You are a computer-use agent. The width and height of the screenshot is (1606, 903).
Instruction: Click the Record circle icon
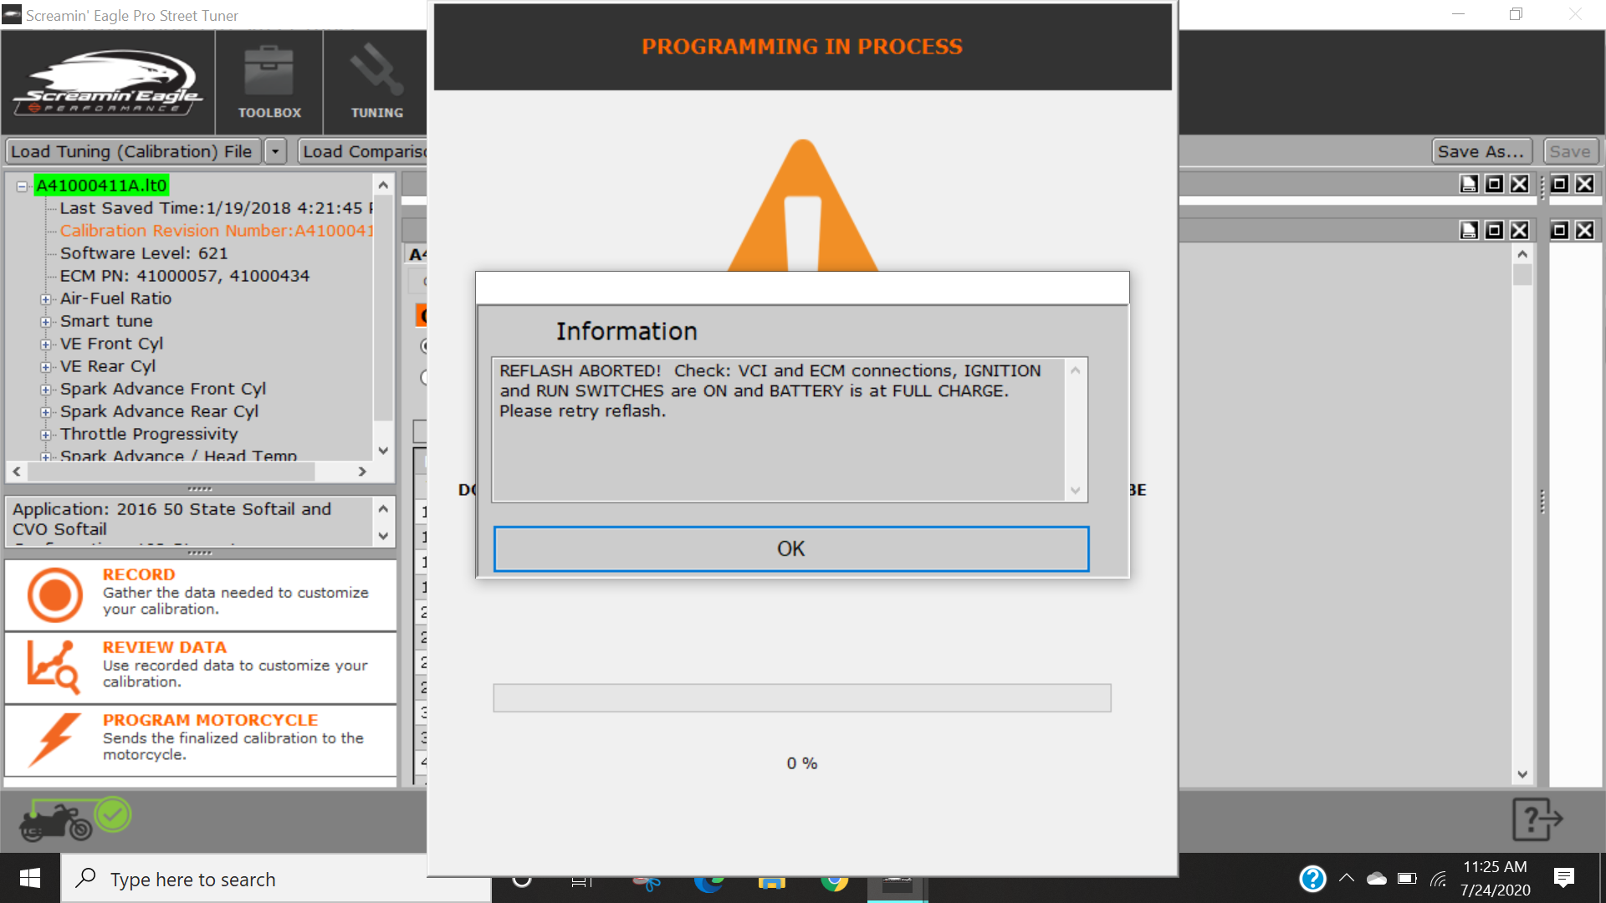pyautogui.click(x=54, y=595)
